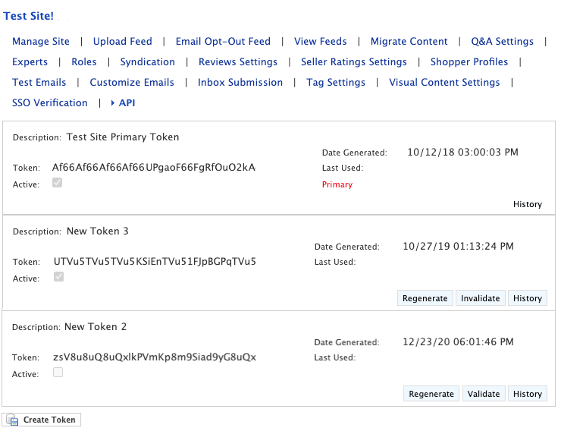Open Visual Content Settings
The width and height of the screenshot is (561, 431).
pos(444,83)
